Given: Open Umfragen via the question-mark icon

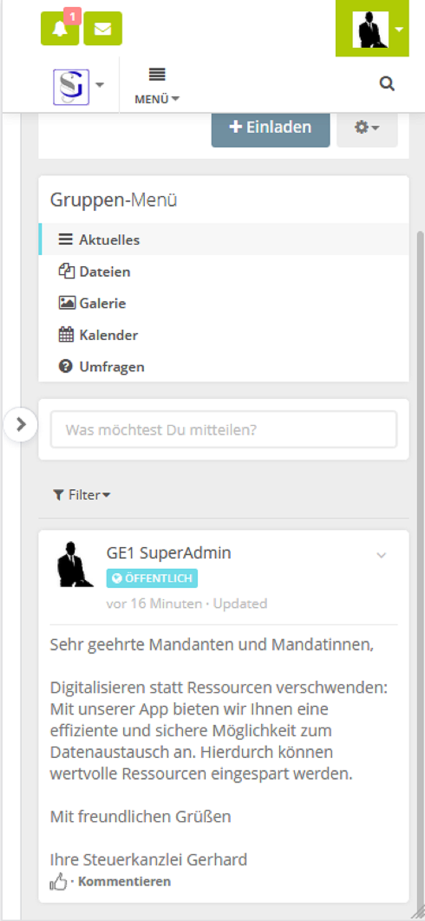Looking at the screenshot, I should tap(65, 366).
